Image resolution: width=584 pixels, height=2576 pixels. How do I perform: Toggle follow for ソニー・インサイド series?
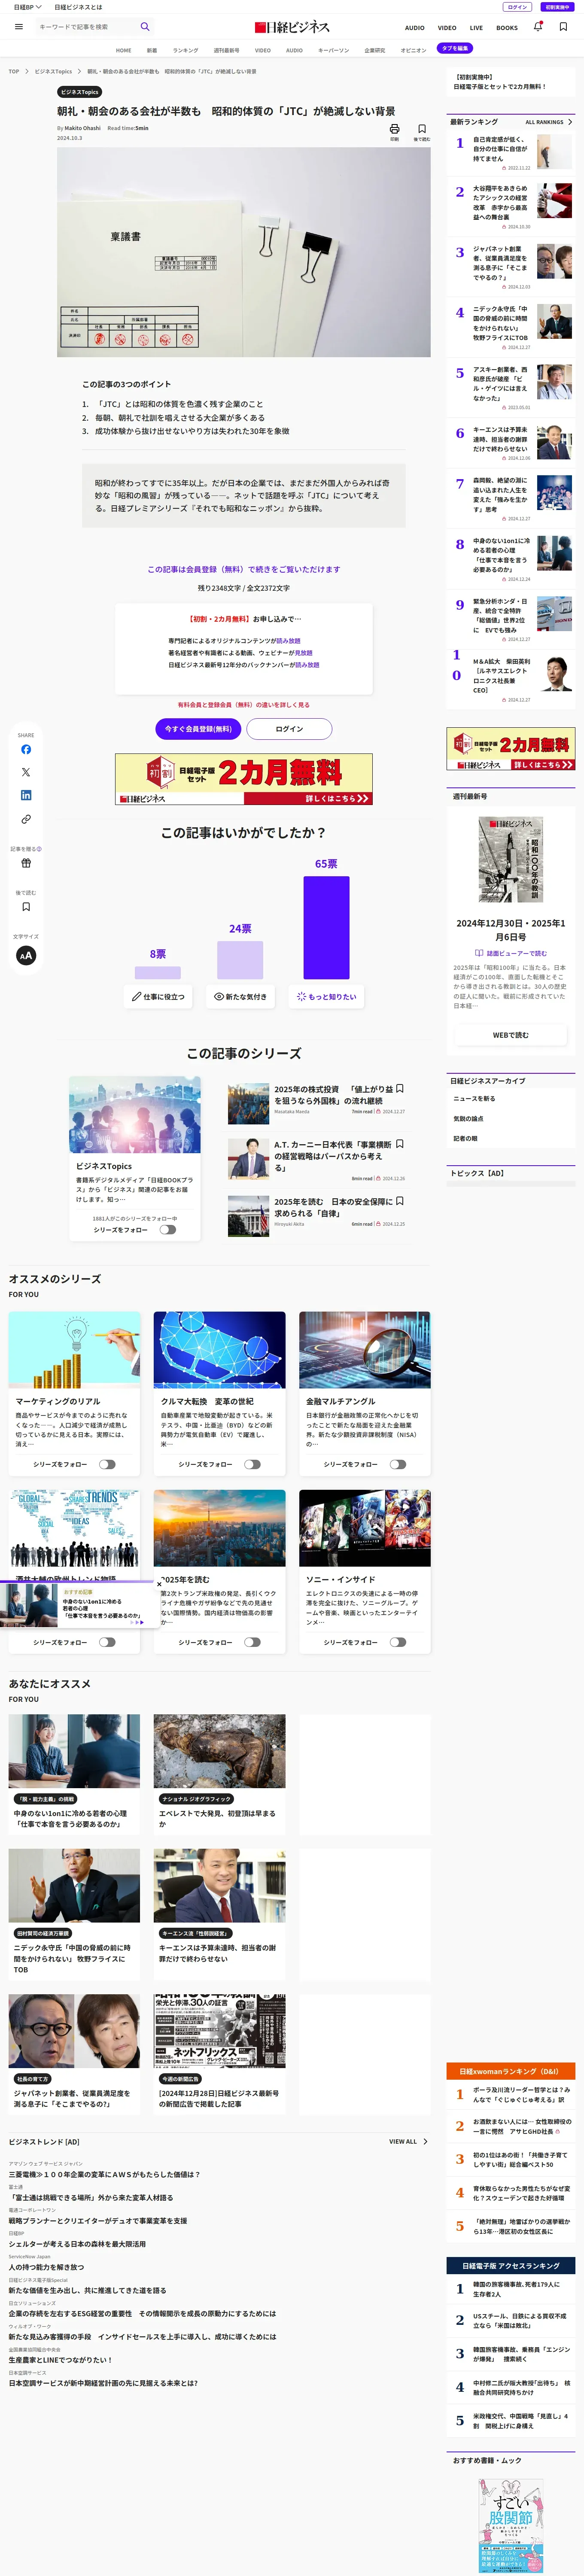[x=398, y=1642]
